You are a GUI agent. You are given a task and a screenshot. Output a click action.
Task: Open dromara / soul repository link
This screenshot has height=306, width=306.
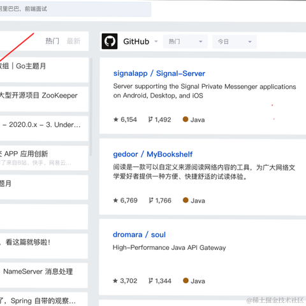pos(139,235)
